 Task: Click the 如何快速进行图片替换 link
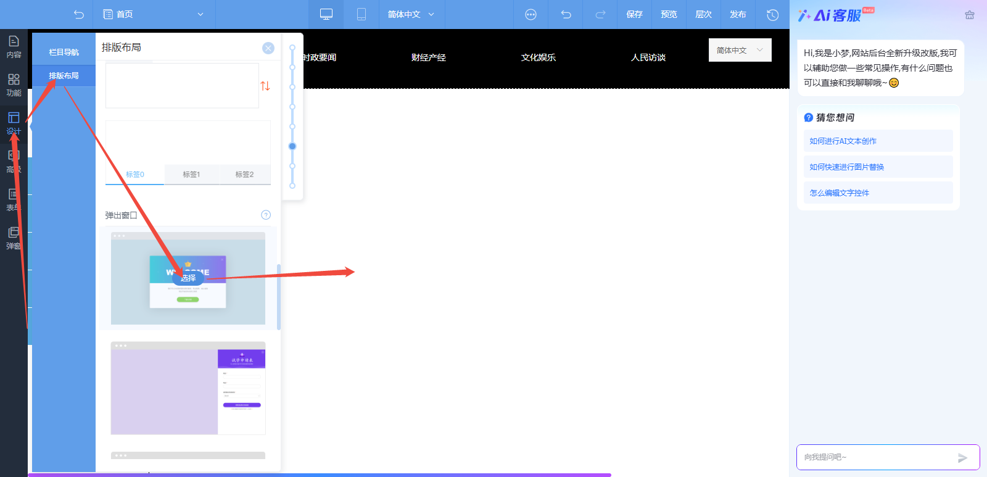[x=878, y=167]
